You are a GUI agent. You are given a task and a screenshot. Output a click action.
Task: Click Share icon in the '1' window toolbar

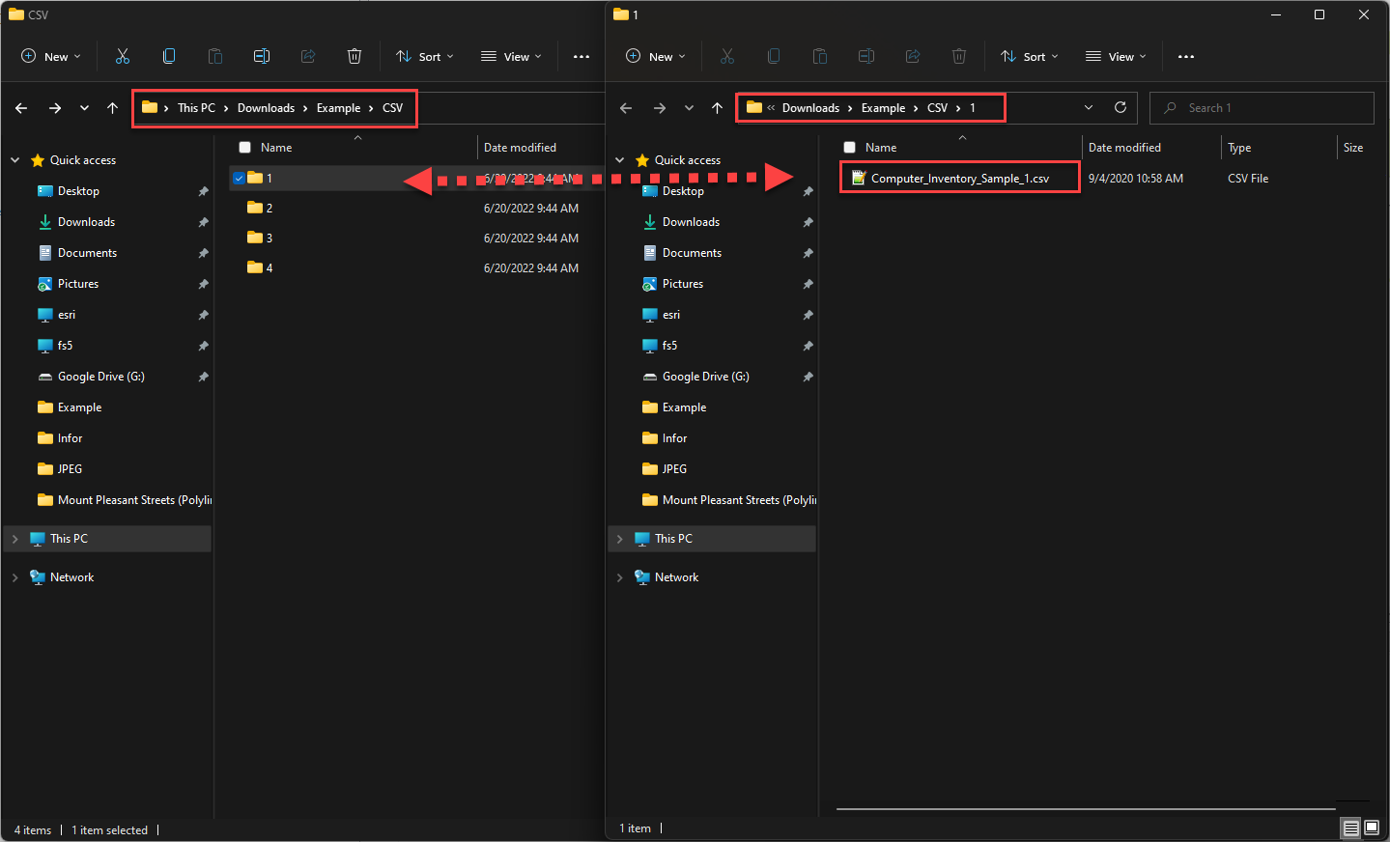913,56
